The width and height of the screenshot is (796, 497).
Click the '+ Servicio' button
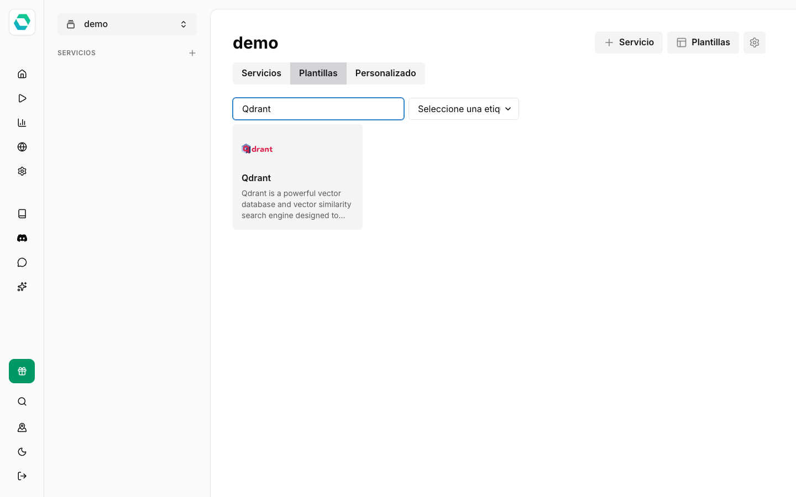(x=629, y=43)
